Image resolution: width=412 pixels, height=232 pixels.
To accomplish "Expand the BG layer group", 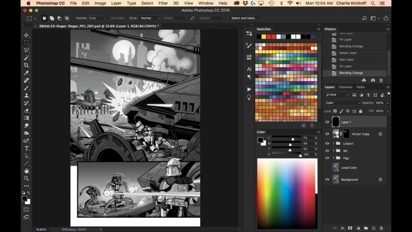I will [x=333, y=151].
